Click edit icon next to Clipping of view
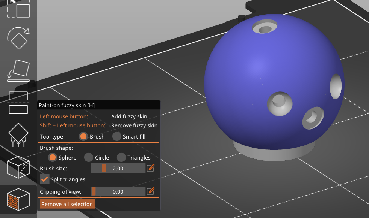Viewport: 369px width, 218px height. pyautogui.click(x=150, y=191)
